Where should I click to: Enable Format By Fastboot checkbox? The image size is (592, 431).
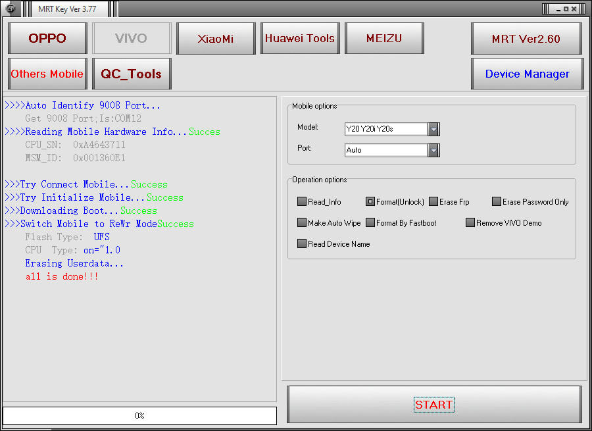[370, 222]
